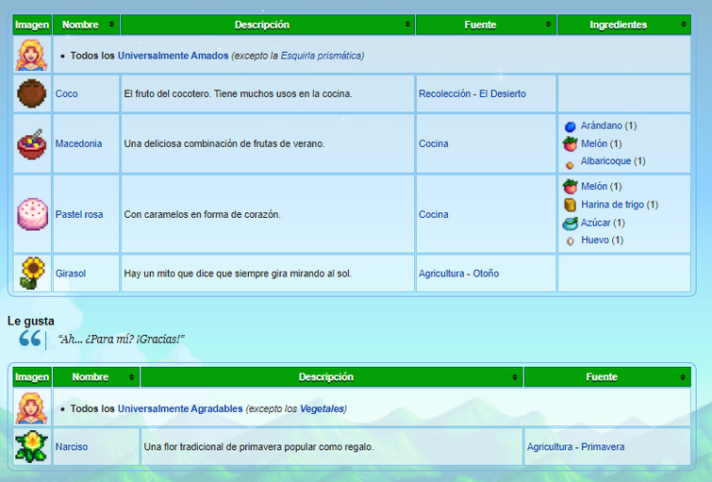
Task: Click the Narciso daffodil image
Action: click(31, 446)
